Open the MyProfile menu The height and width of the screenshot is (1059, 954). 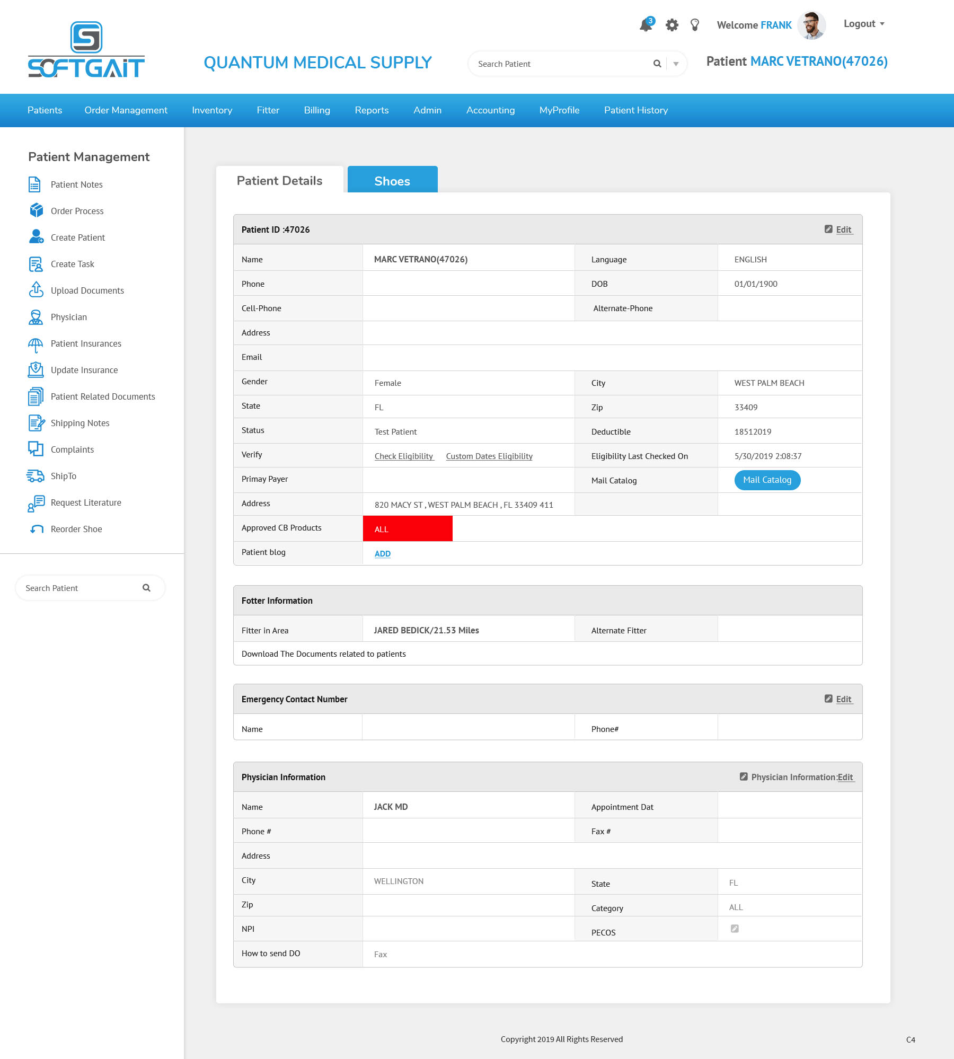[560, 110]
